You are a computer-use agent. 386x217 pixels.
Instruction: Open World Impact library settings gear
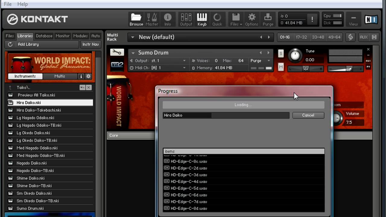88,76
